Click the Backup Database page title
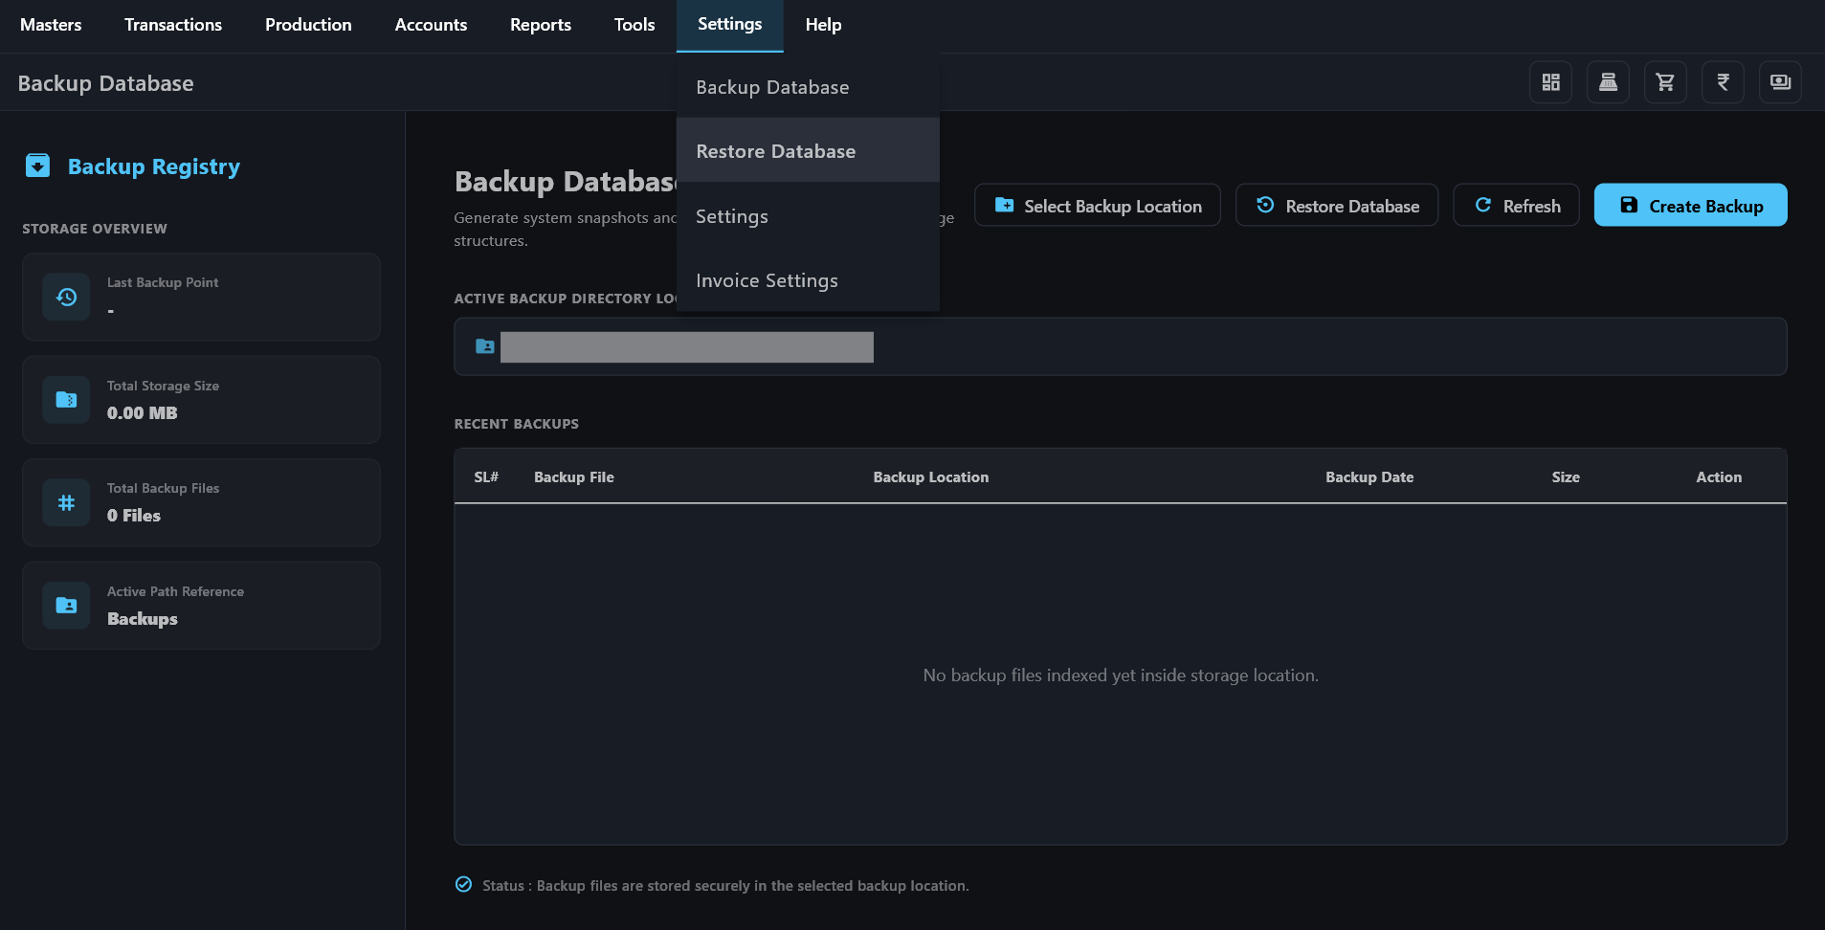This screenshot has width=1825, height=930. coord(106,83)
